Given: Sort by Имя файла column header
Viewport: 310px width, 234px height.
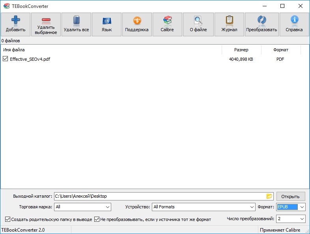Looking at the screenshot, I should pyautogui.click(x=111, y=50).
